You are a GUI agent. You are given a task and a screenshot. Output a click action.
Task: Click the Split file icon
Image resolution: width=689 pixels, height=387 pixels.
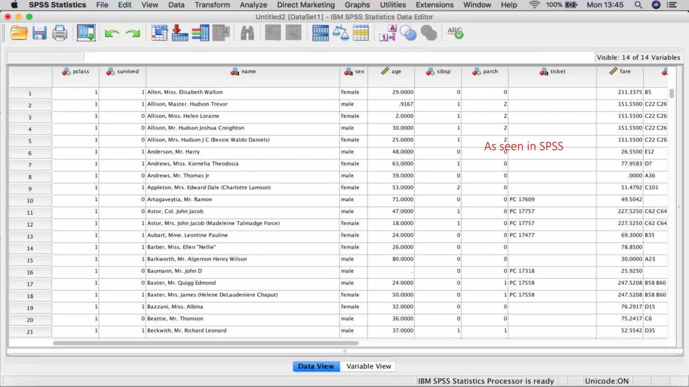pos(320,33)
